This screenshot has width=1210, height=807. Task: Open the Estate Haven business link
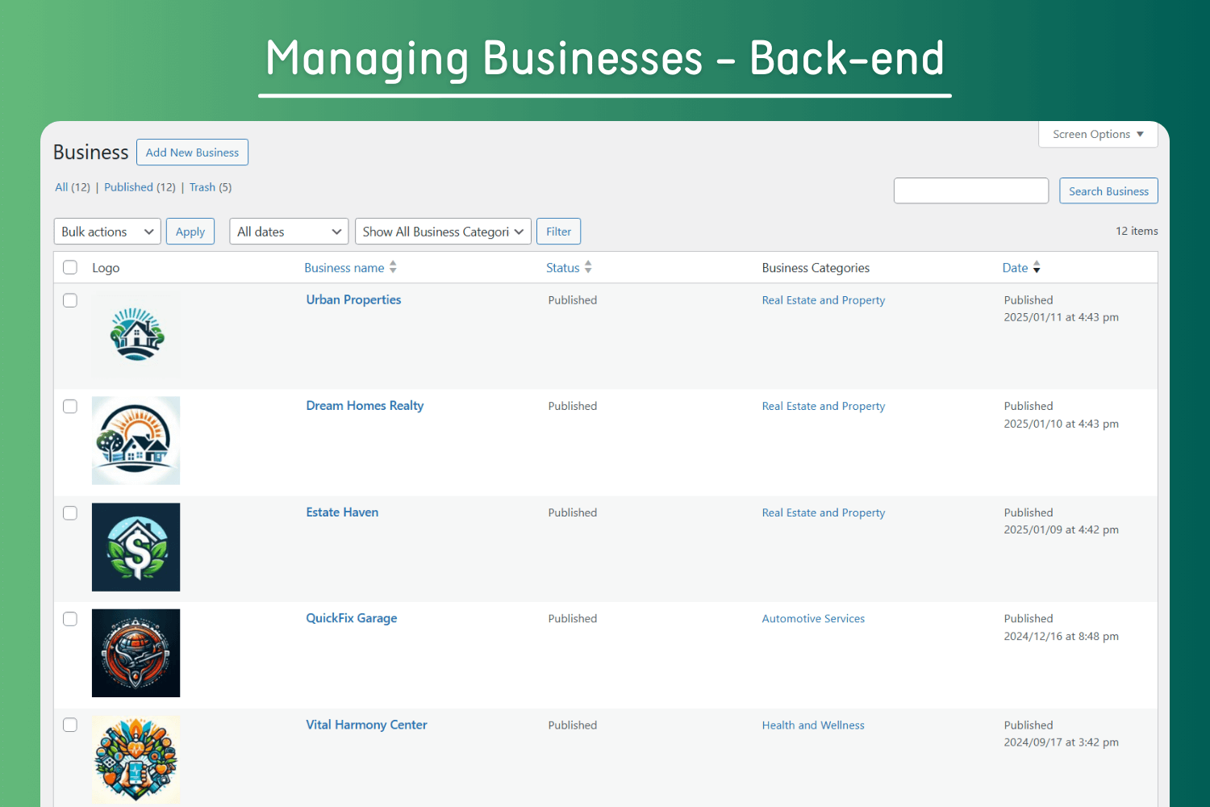[x=342, y=512]
